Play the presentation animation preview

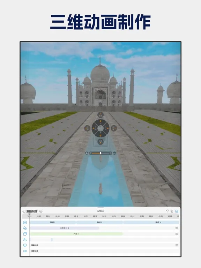coord(41,211)
